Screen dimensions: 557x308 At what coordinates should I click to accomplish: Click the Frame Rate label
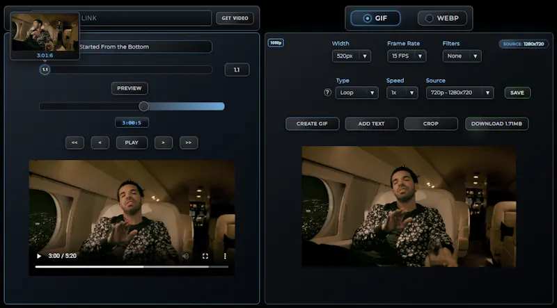coord(404,44)
